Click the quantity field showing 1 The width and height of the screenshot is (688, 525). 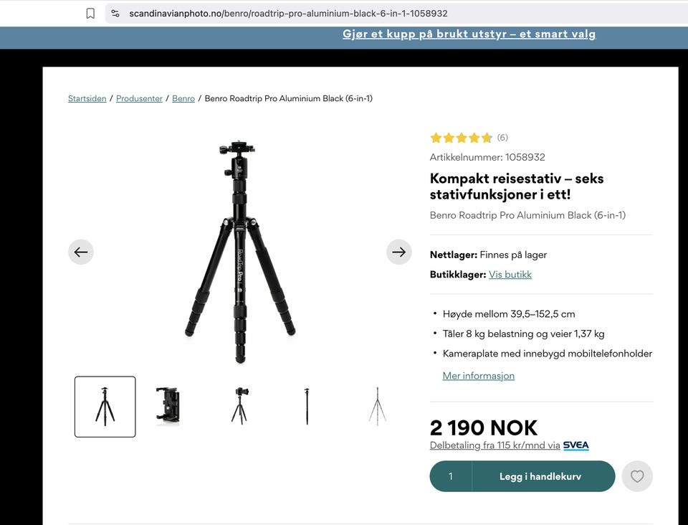coord(451,476)
